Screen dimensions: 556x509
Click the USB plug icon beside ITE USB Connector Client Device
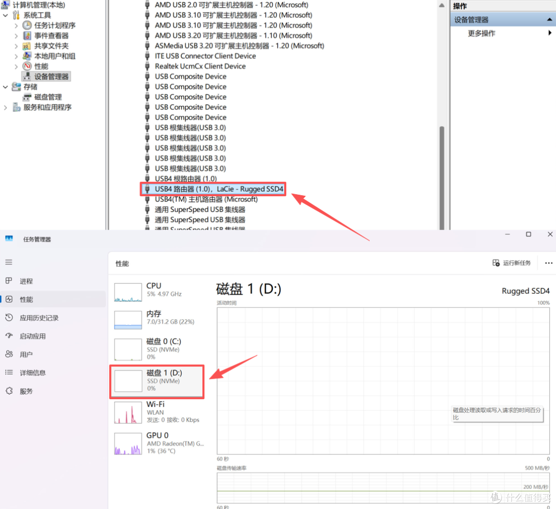(x=147, y=56)
